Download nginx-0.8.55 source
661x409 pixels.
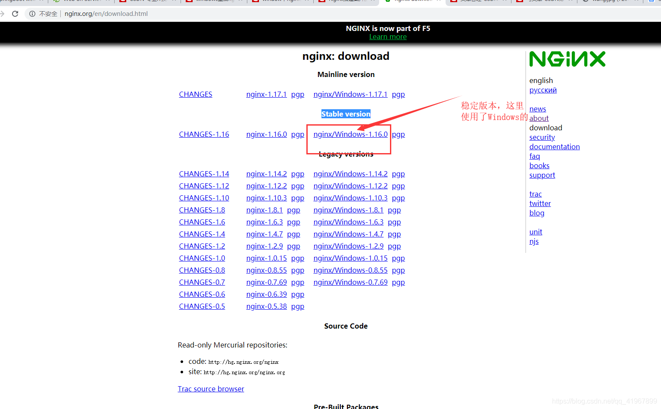tap(266, 270)
